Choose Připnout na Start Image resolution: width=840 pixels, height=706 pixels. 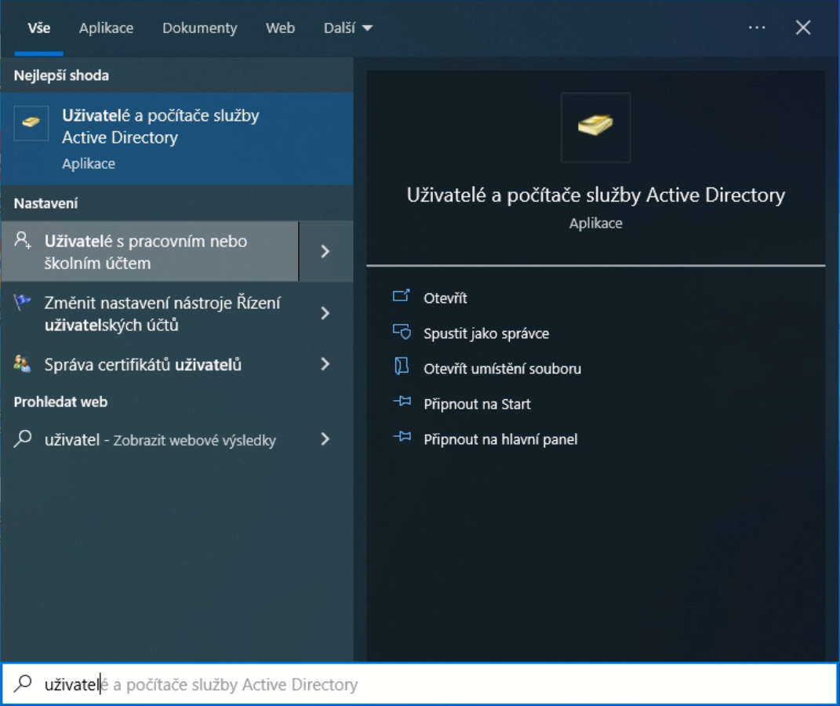pos(478,404)
